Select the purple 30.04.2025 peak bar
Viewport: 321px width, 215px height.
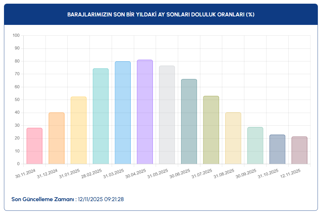[145, 112]
